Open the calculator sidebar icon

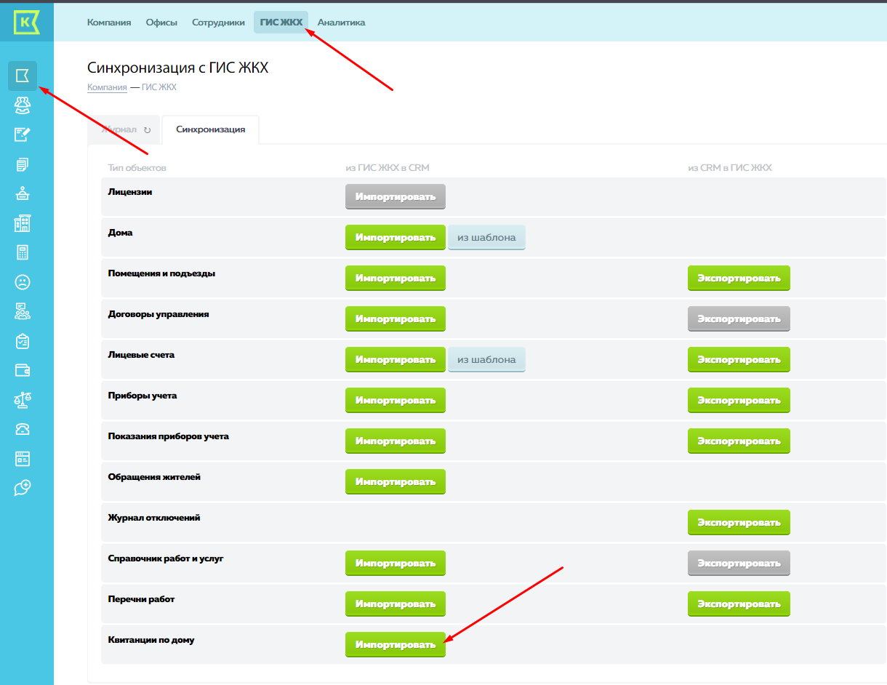23,252
